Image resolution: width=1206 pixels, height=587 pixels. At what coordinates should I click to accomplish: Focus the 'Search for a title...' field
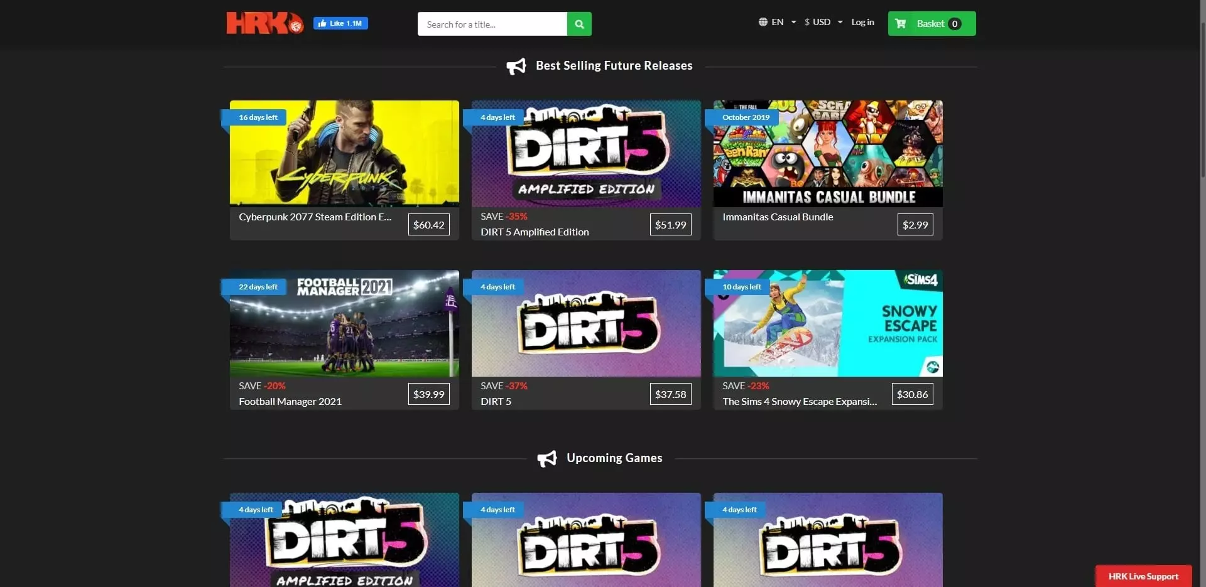pos(492,24)
